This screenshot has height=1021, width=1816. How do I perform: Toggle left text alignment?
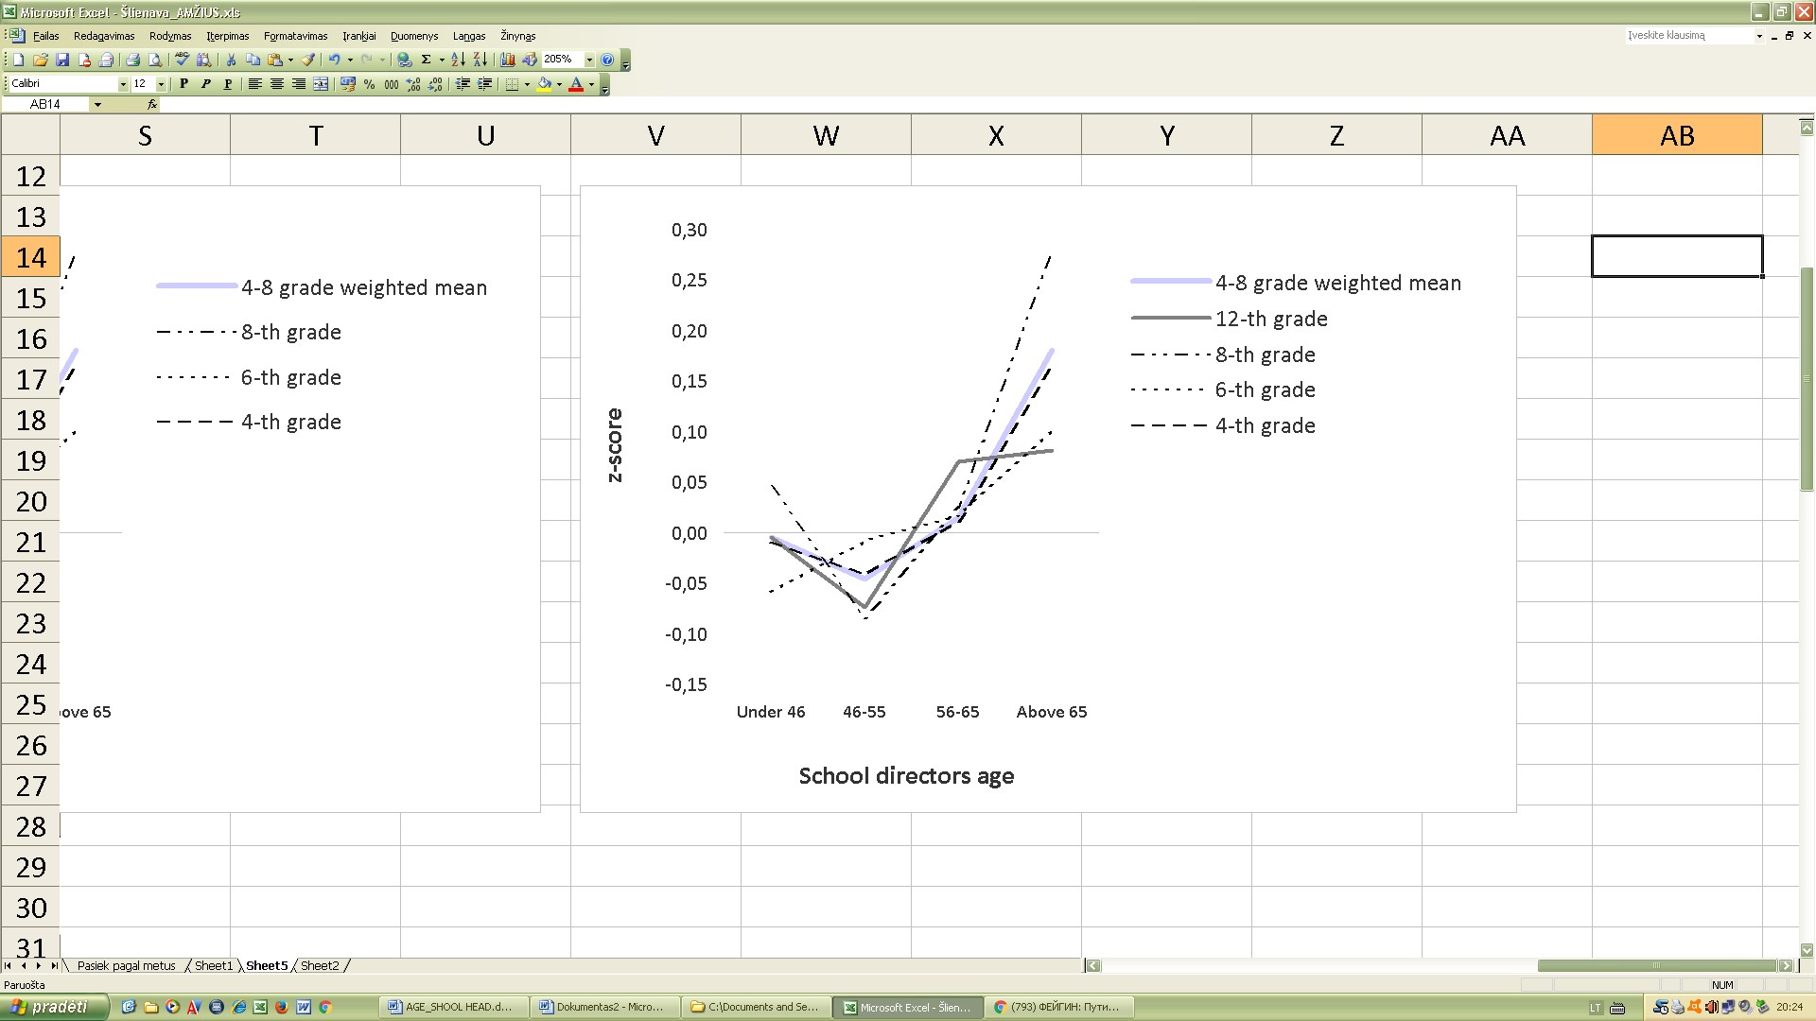(255, 84)
